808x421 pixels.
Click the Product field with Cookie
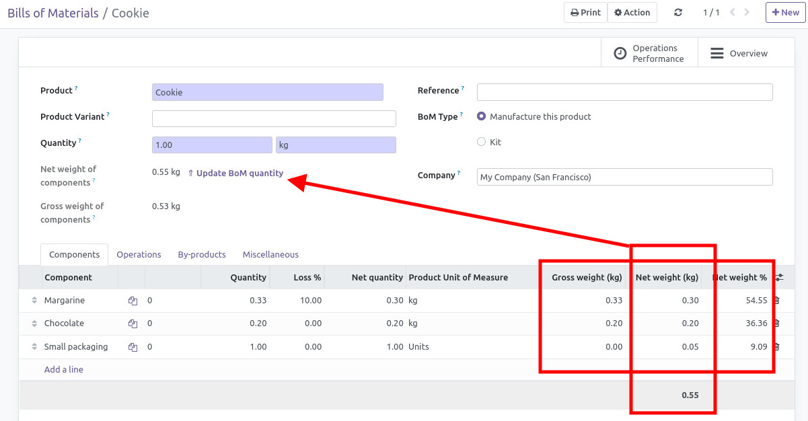268,92
